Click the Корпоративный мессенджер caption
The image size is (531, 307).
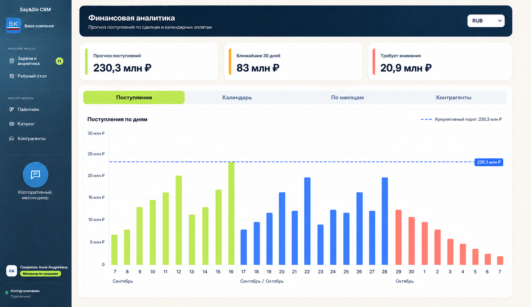coord(35,195)
